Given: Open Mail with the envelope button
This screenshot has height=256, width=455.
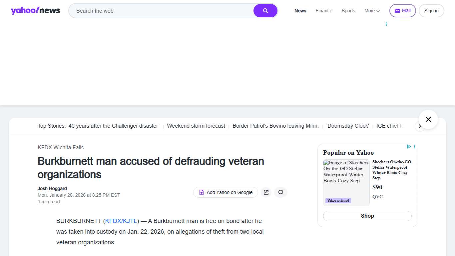Looking at the screenshot, I should (402, 11).
